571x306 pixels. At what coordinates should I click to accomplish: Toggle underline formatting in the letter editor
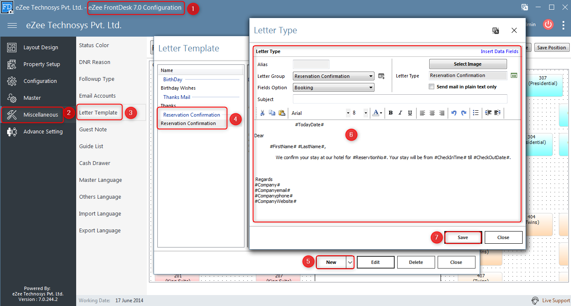click(x=410, y=113)
